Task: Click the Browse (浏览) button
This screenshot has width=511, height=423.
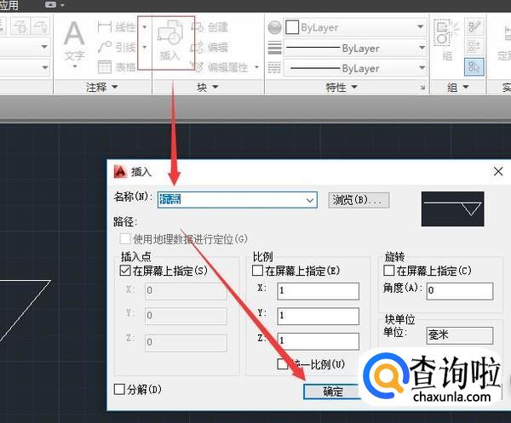Action: coord(359,200)
